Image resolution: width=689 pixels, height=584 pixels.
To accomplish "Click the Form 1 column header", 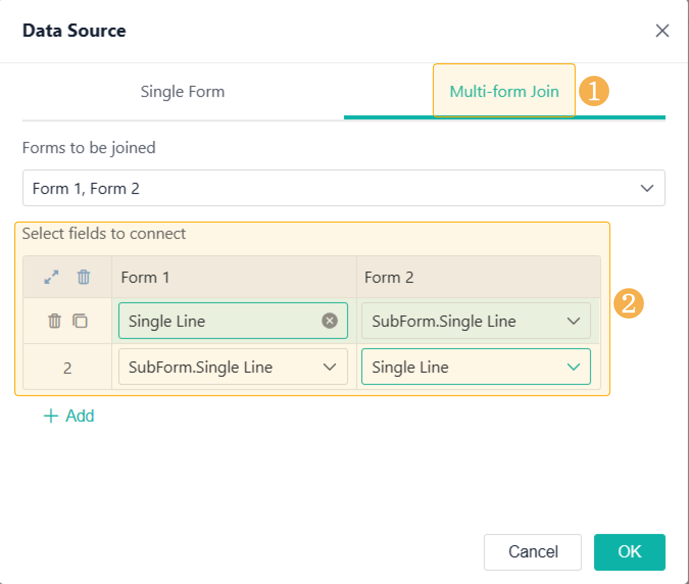I will click(146, 277).
